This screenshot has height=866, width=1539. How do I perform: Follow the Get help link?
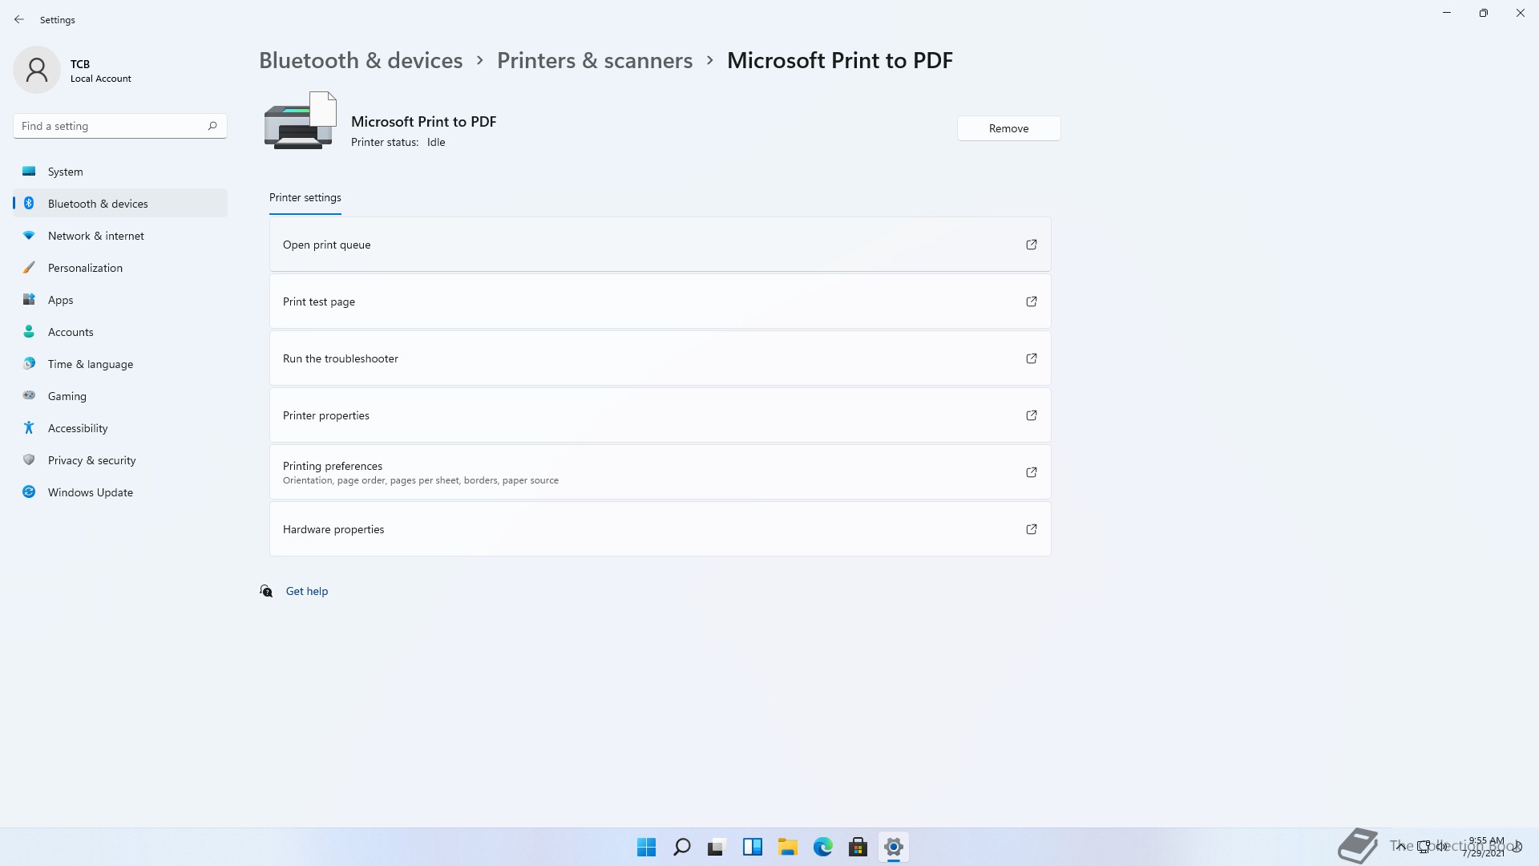[x=307, y=591]
